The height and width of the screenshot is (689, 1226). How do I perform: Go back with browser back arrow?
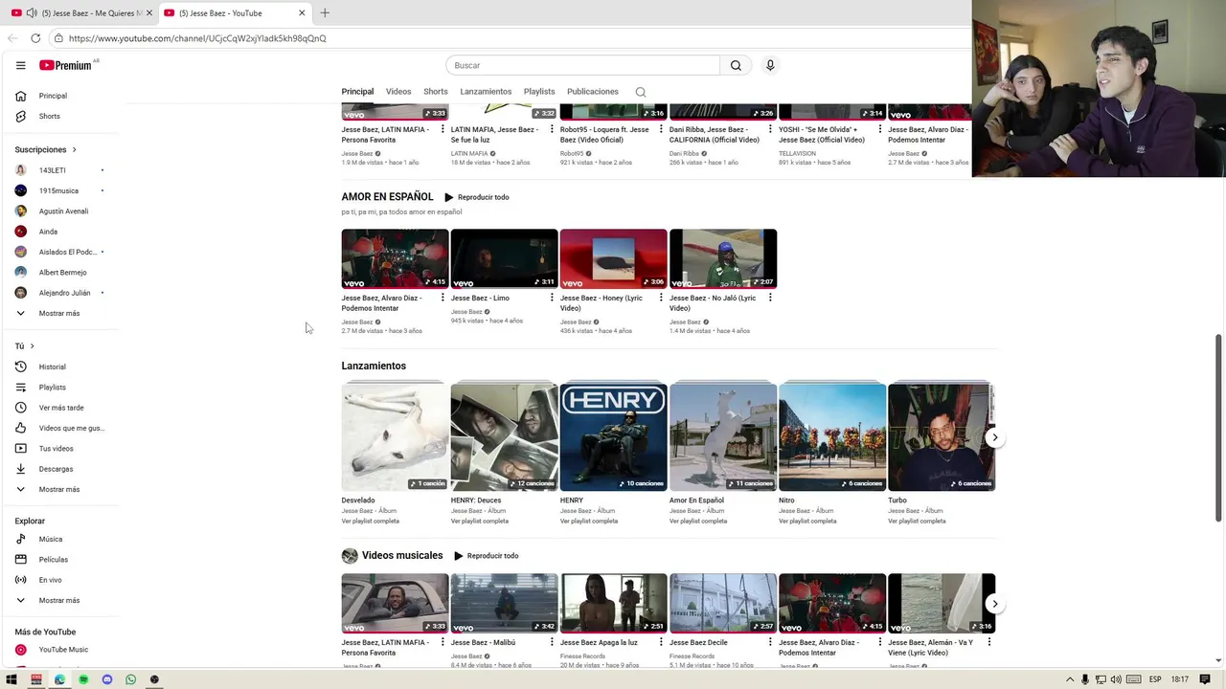pos(12,38)
